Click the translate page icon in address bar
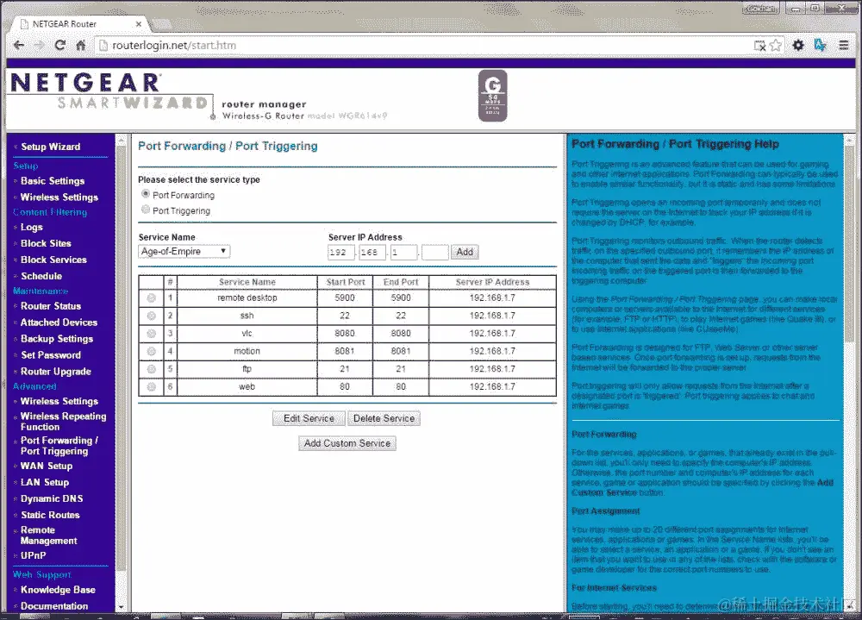This screenshot has height=620, width=862. click(x=759, y=46)
